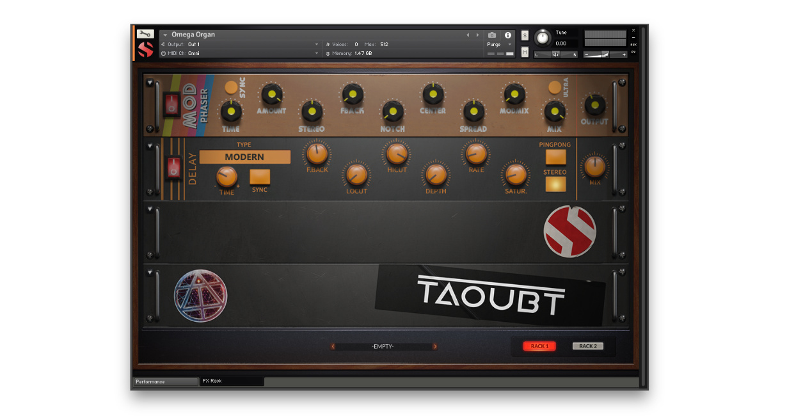Switch to the FX Rack tab

[232, 381]
